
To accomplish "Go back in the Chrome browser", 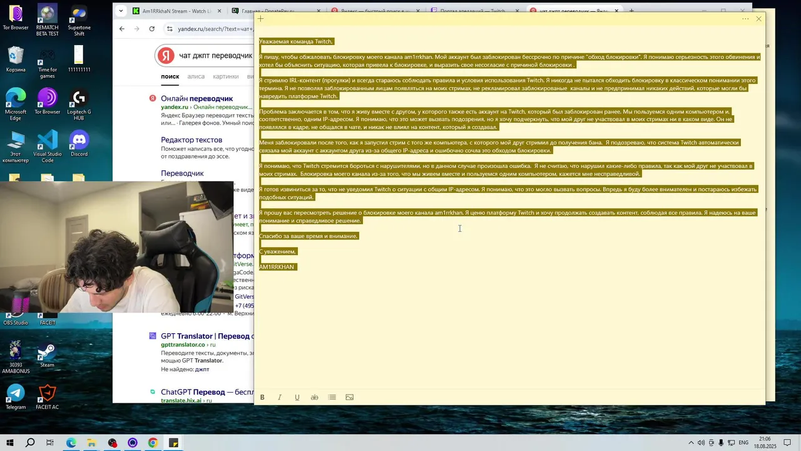I will [x=122, y=29].
